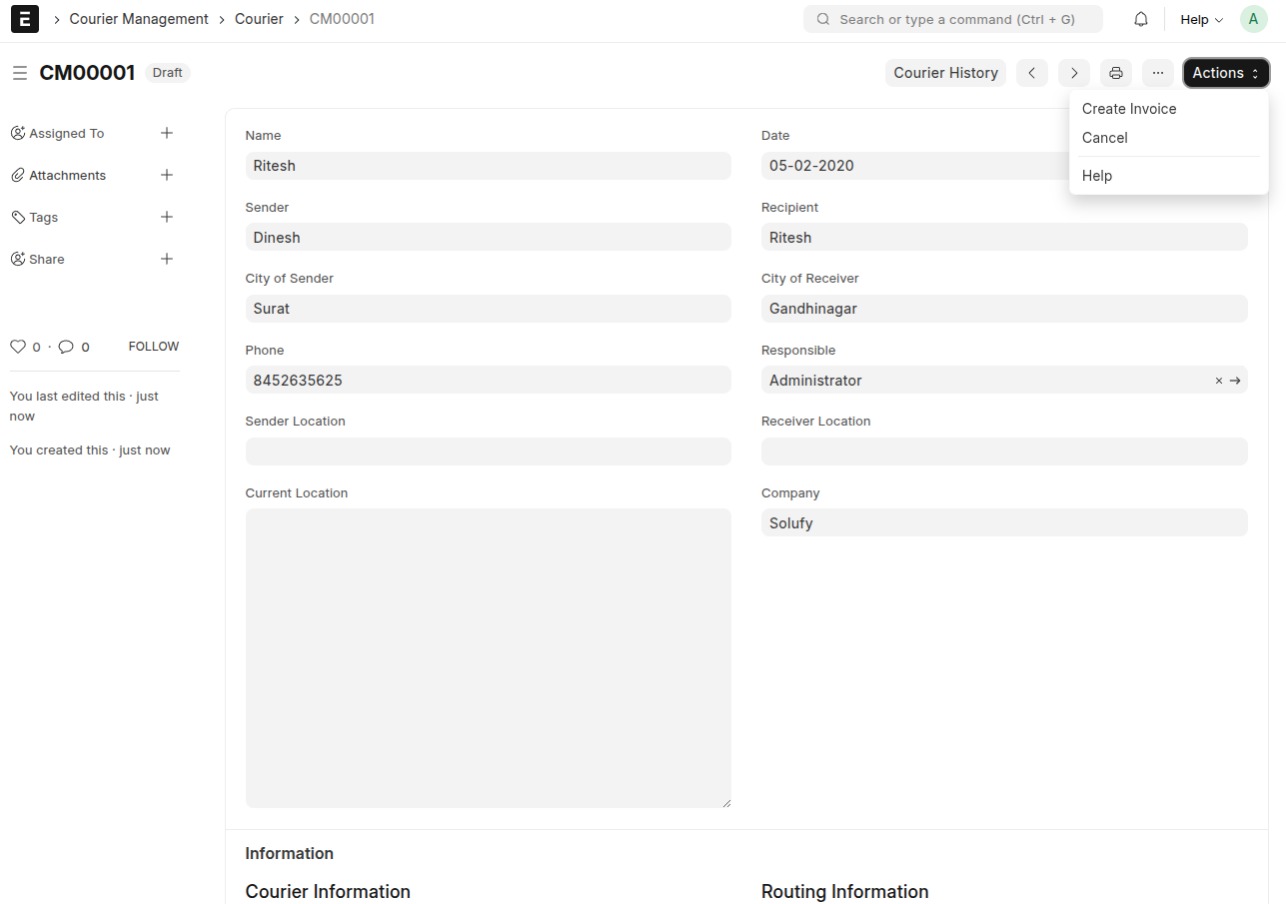Follow the Administrator link arrow
1286x904 pixels.
click(x=1235, y=381)
